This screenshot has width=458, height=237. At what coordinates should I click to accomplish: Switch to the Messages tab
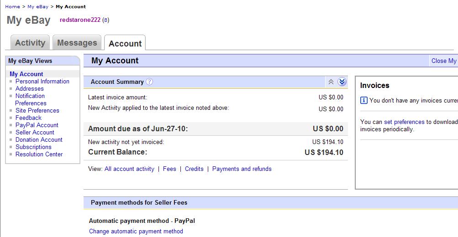point(77,42)
